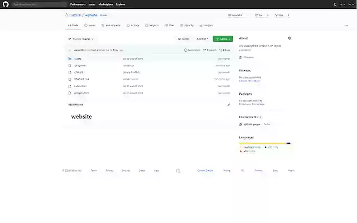Open the Projects tab
Viewport: 357px width, 223px height.
point(152,25)
